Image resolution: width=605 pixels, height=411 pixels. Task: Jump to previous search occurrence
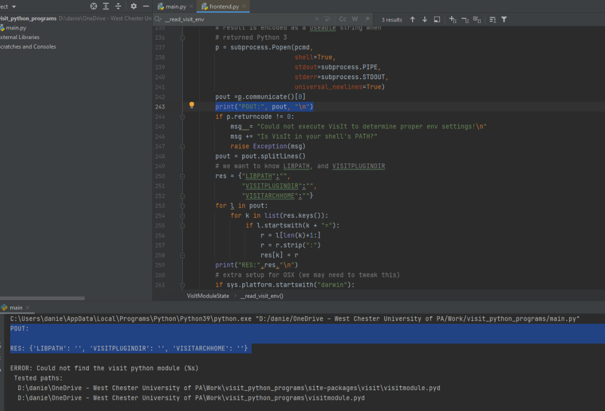point(413,19)
